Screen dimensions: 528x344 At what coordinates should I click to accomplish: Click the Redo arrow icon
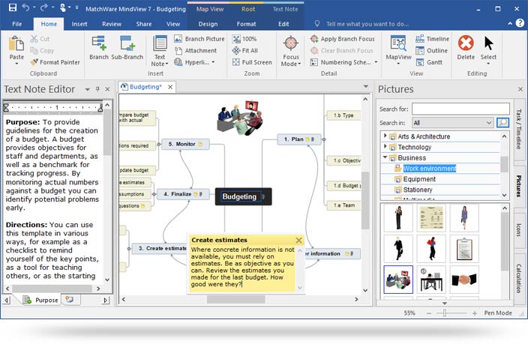(43, 7)
